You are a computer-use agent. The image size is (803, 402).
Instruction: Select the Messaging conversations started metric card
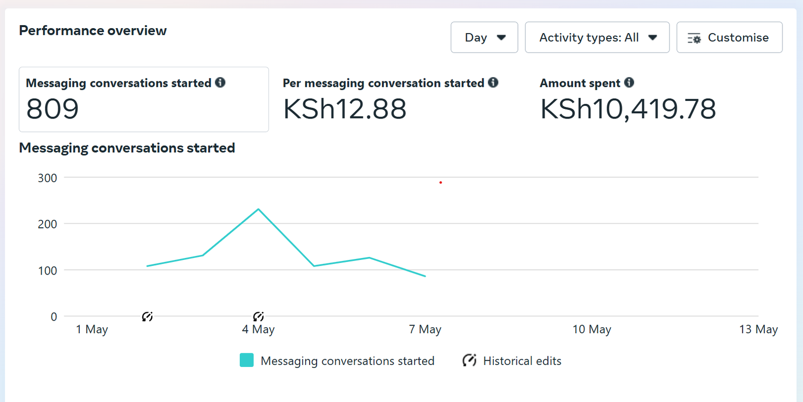coord(144,99)
